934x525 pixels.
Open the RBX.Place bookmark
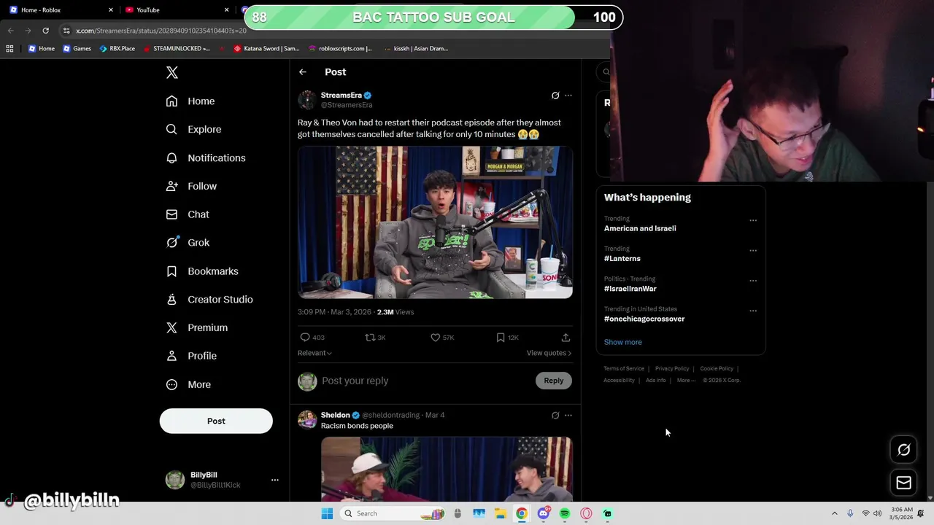[x=117, y=49]
